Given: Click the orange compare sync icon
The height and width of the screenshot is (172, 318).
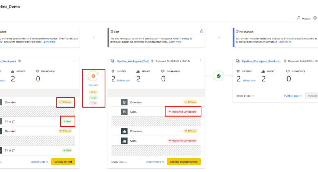Looking at the screenshot, I should (93, 76).
